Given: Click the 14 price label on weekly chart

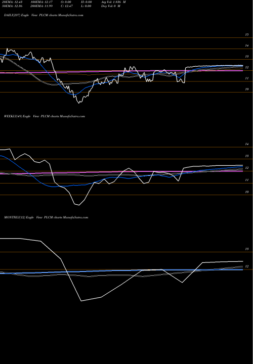Looking at the screenshot, I should pos(247,144).
